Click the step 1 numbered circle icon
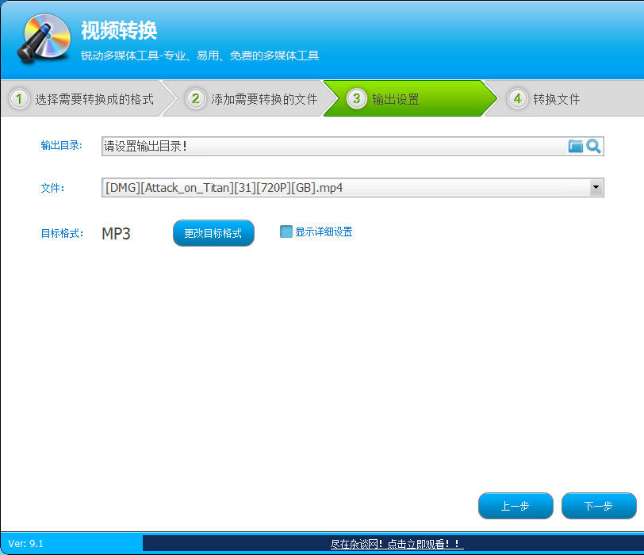644x555 pixels. (17, 98)
